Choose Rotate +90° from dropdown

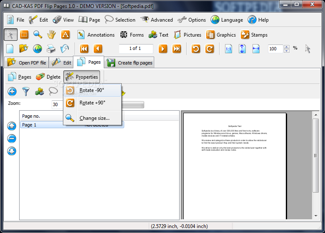pos(92,103)
